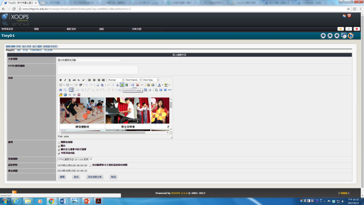Insert an anchor using the anchor icon

(118, 85)
